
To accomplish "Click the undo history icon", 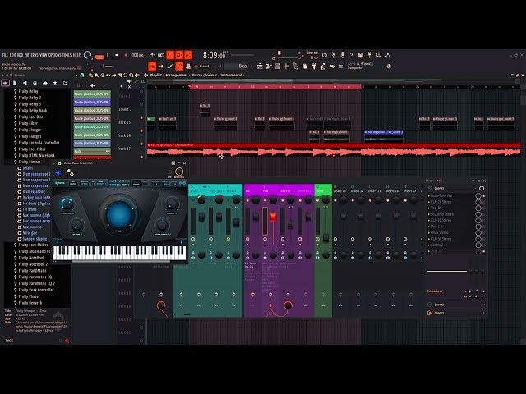I will coord(325,55).
